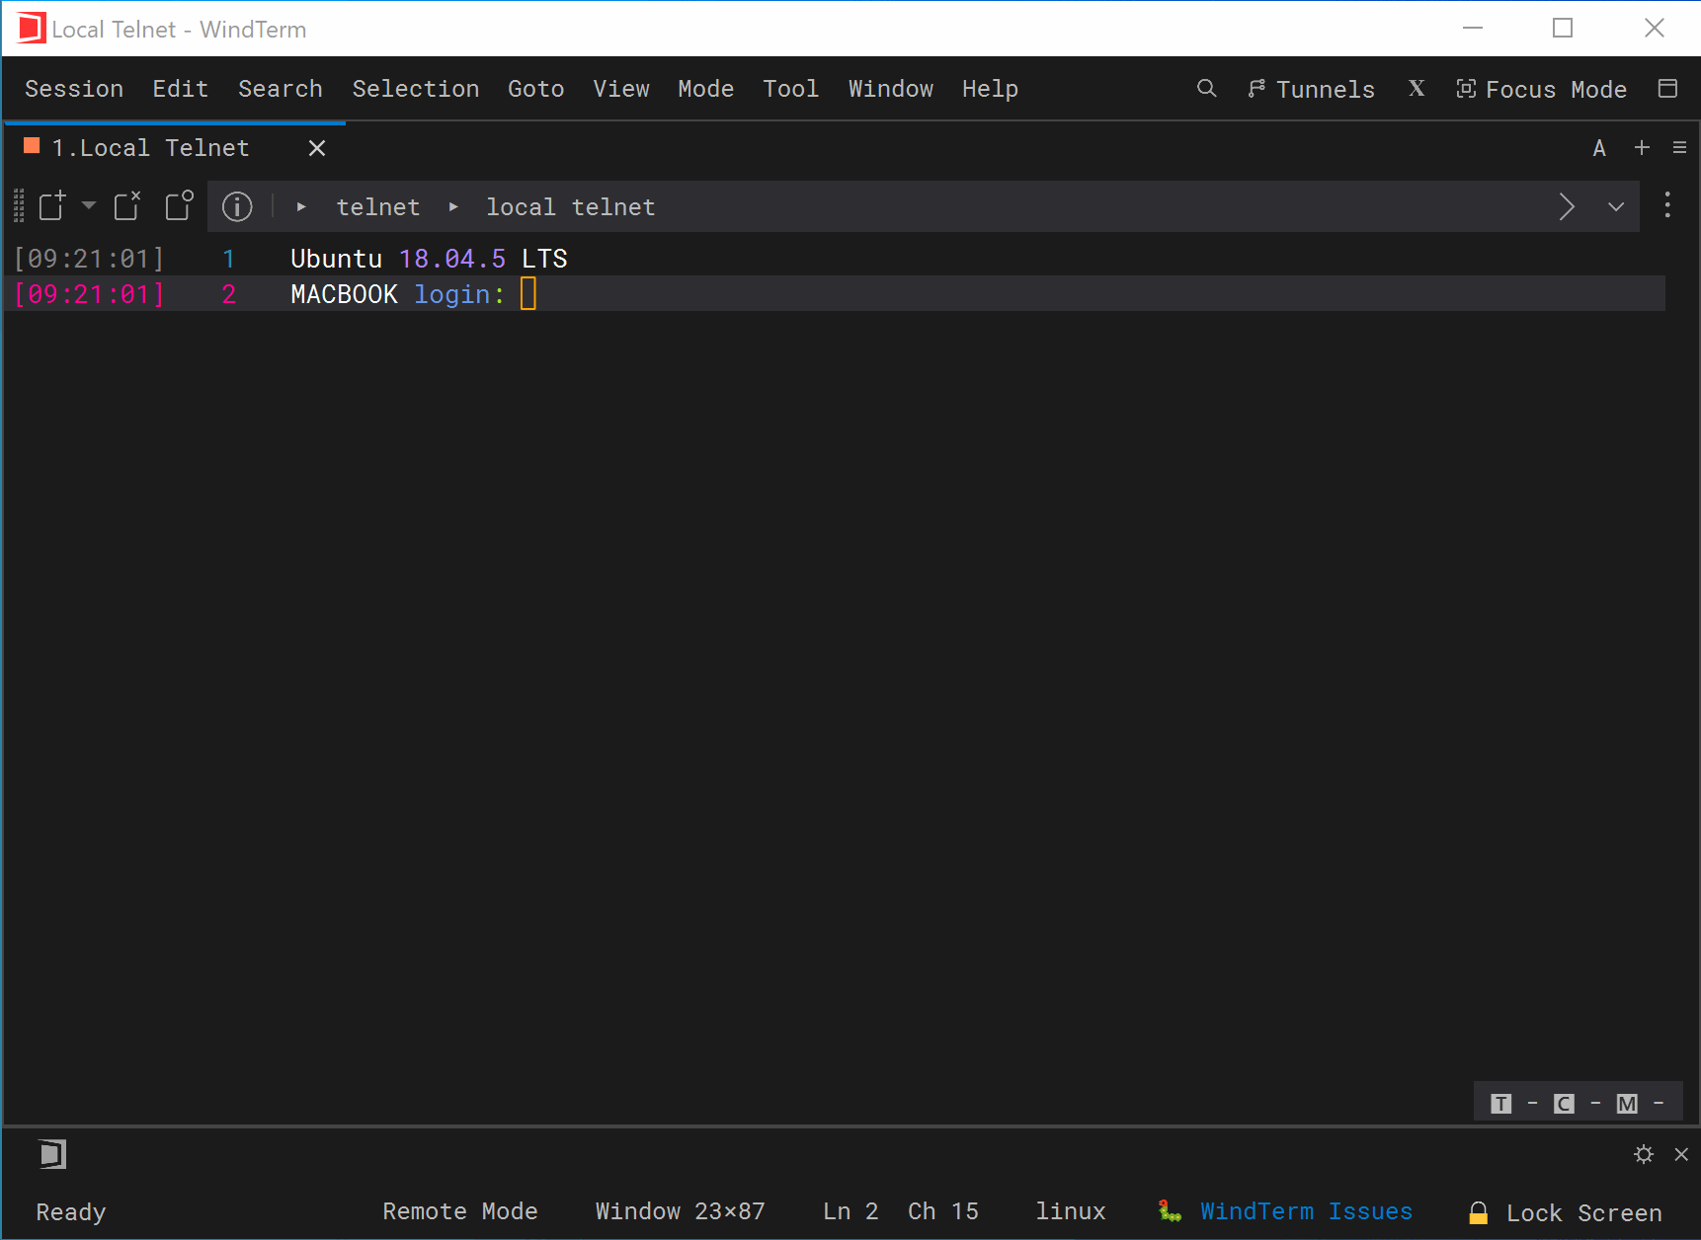
Task: Open the Session menu
Action: [74, 89]
